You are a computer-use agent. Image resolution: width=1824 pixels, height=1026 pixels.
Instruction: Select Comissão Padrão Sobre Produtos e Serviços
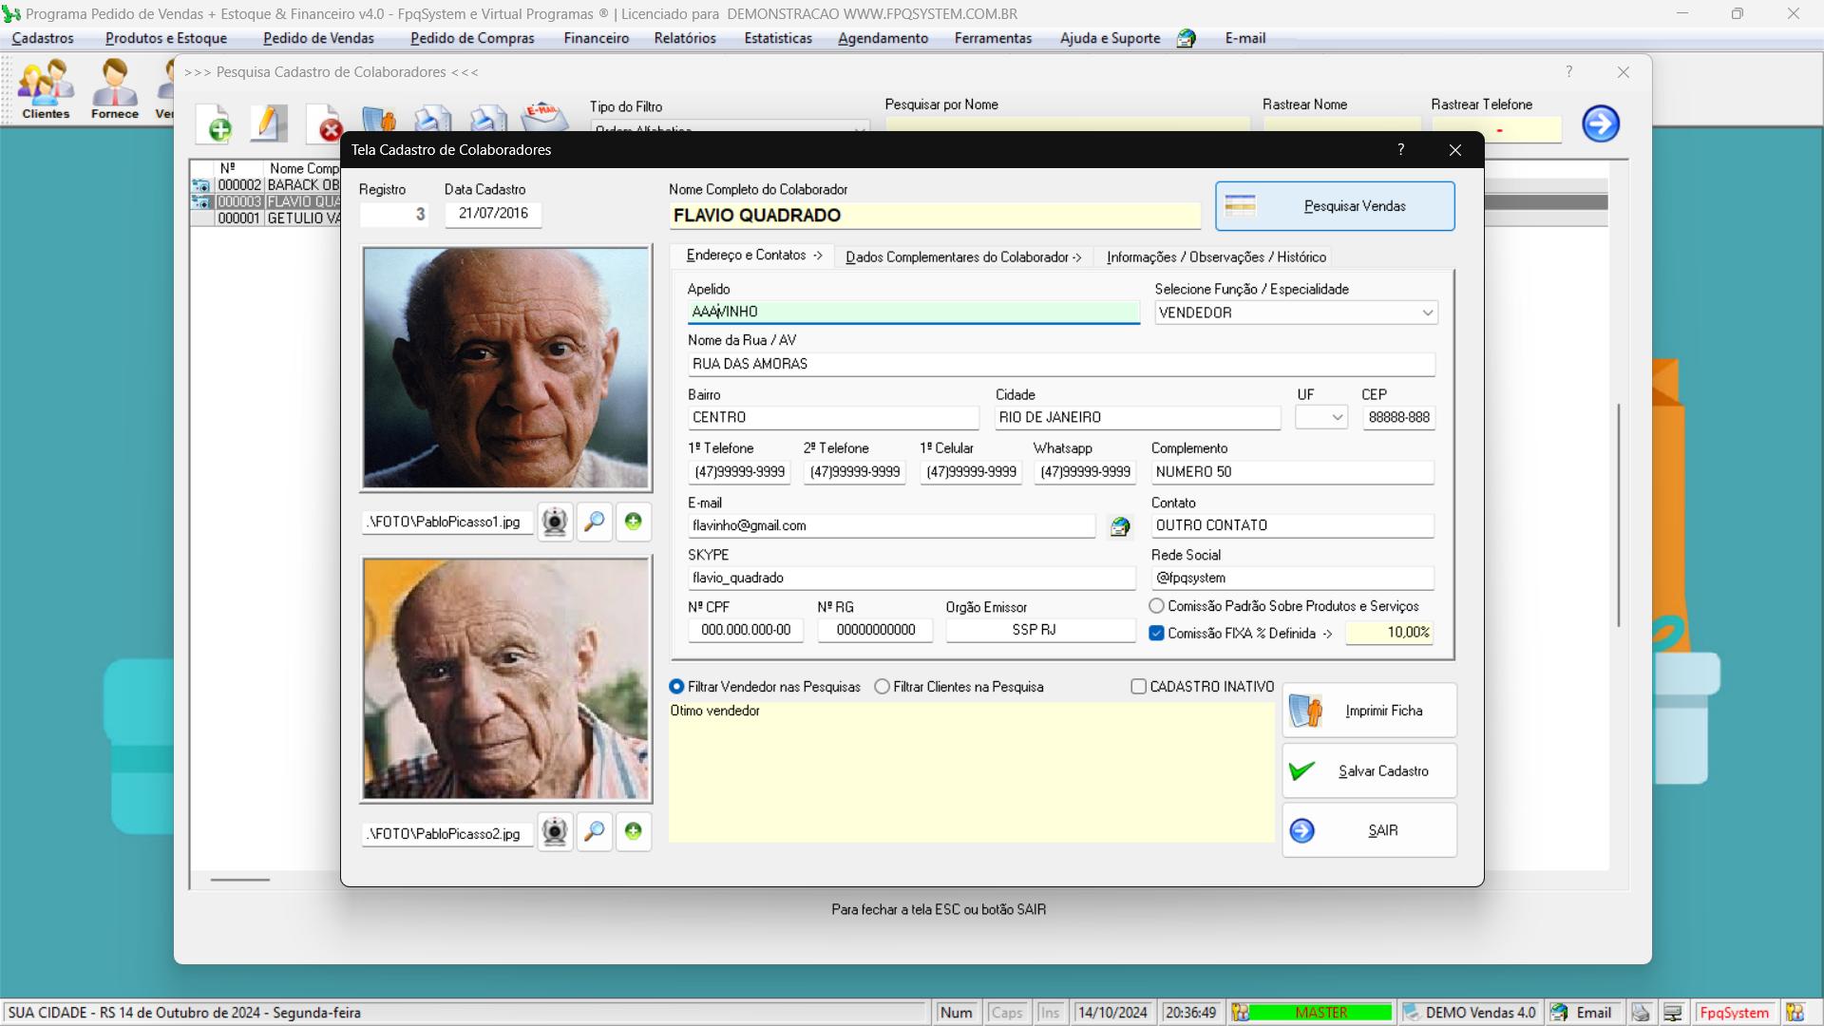coord(1156,606)
